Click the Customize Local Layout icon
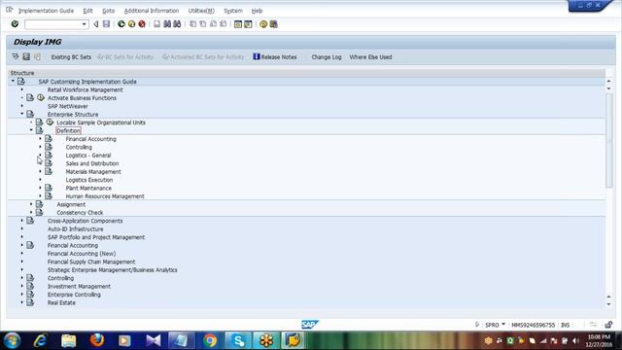Image resolution: width=622 pixels, height=350 pixels. click(274, 24)
